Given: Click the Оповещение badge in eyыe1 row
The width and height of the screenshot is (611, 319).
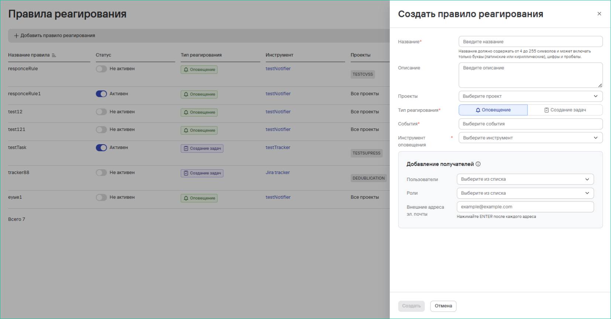Looking at the screenshot, I should click(x=199, y=198).
